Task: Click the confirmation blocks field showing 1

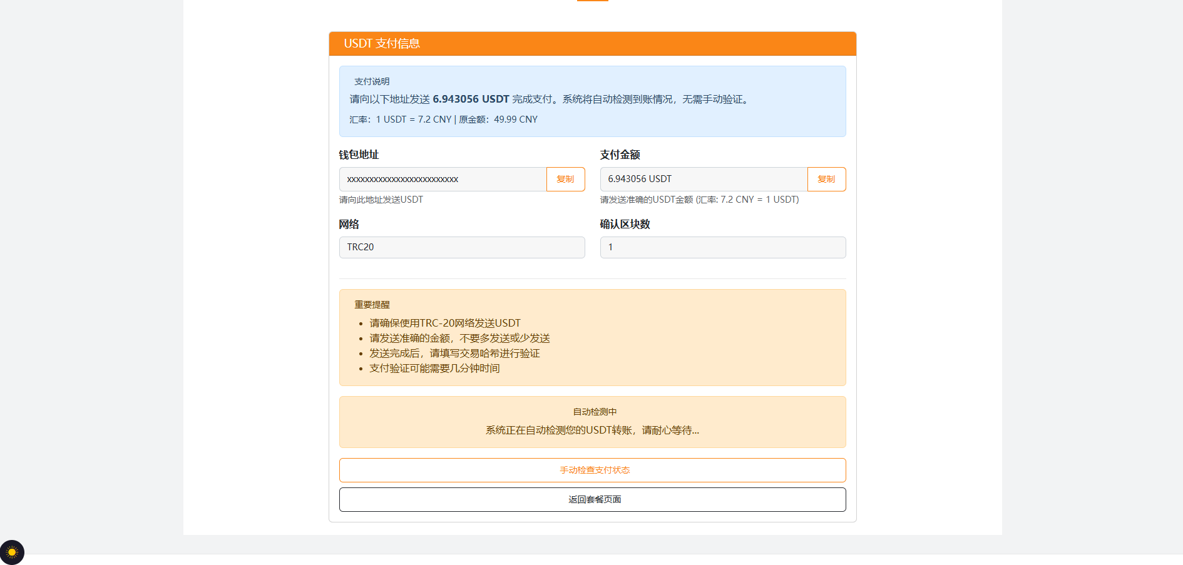Action: (x=723, y=247)
